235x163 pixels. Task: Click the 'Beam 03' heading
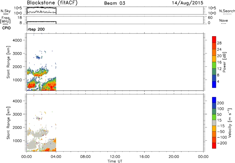click(115, 3)
